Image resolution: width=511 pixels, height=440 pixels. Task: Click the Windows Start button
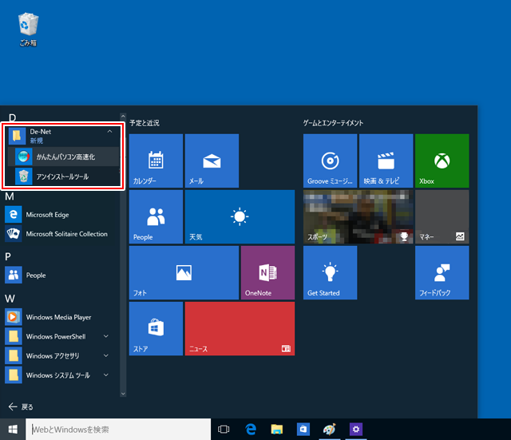click(x=13, y=430)
